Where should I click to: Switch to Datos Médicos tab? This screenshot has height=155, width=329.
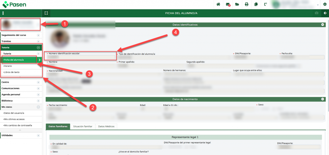click(106, 126)
